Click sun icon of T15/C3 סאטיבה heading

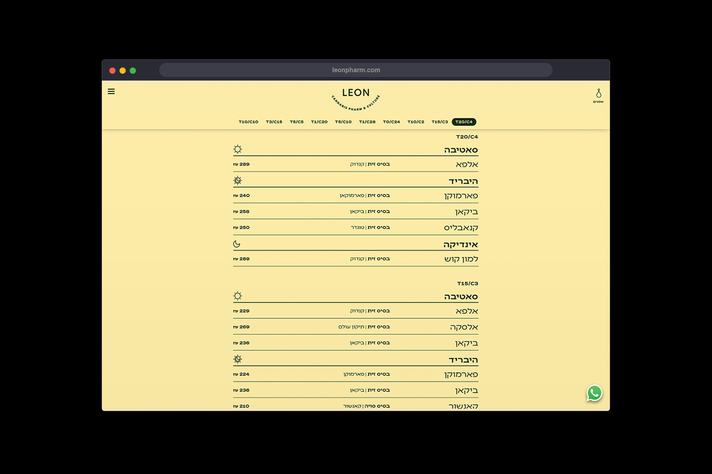238,296
